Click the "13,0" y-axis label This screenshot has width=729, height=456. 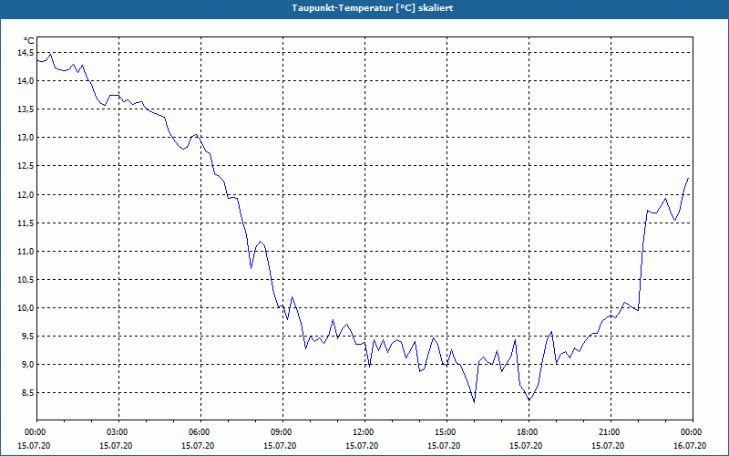26,138
